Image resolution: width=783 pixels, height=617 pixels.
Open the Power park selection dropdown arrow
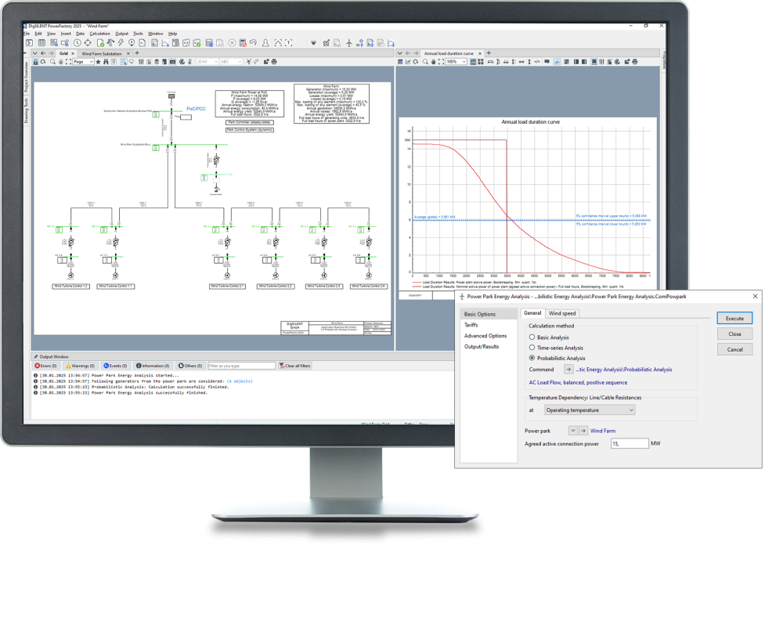[x=573, y=431]
